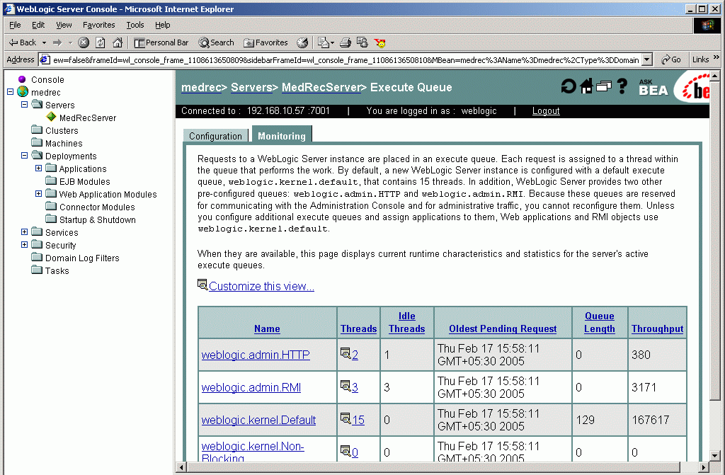Sort table by Oldest Pending Request header

point(503,328)
